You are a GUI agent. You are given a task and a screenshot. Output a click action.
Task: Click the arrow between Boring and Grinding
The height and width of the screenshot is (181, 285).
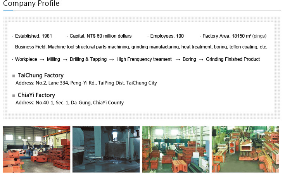tap(201, 60)
